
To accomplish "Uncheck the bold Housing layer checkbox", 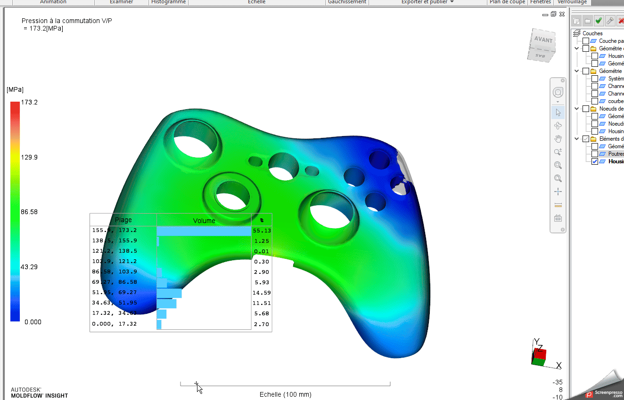I will click(x=595, y=161).
